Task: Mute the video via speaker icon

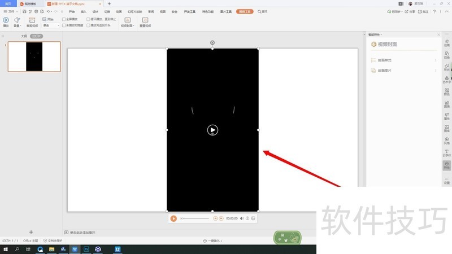Action: click(242, 218)
